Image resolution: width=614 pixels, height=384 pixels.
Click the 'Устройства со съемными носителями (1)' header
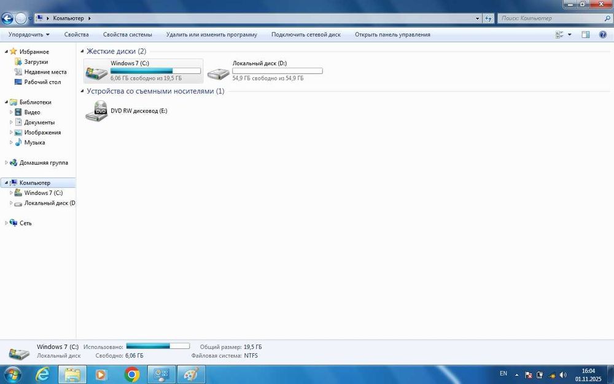(155, 92)
